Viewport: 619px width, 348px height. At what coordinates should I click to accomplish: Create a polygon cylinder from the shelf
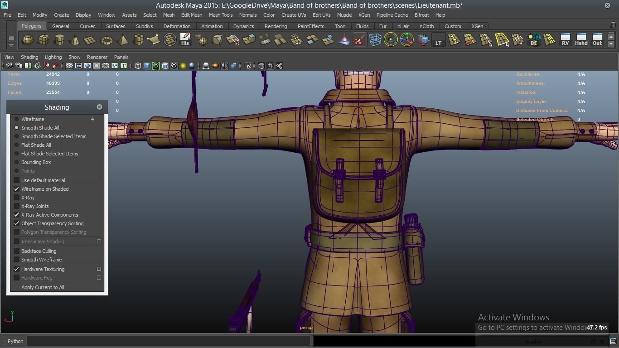click(x=59, y=40)
